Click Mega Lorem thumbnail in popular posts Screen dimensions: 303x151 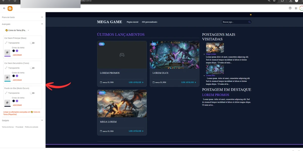coord(215,48)
